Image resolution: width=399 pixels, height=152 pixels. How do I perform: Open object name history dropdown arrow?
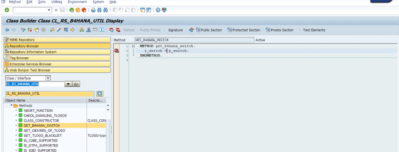[68, 84]
